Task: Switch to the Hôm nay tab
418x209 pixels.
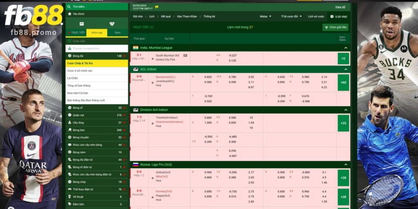Action: pos(97,32)
